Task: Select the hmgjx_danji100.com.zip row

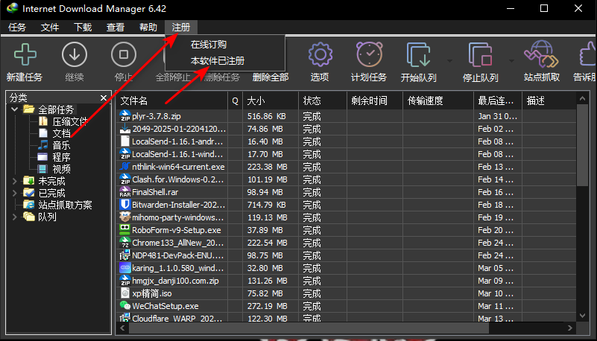Action: (347, 281)
